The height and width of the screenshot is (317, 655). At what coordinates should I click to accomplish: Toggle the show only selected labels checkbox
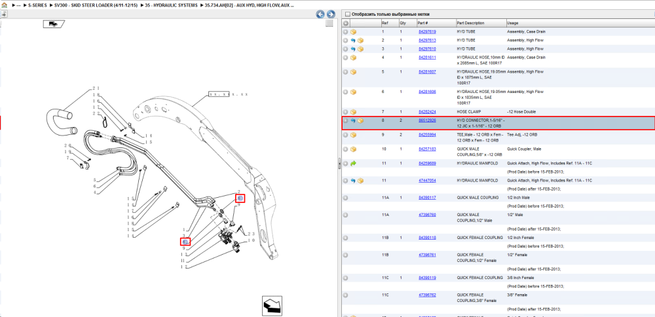click(x=347, y=14)
